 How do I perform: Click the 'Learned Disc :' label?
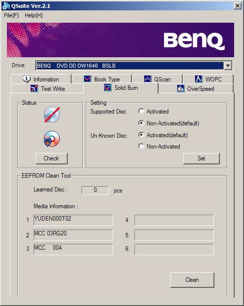pos(50,190)
